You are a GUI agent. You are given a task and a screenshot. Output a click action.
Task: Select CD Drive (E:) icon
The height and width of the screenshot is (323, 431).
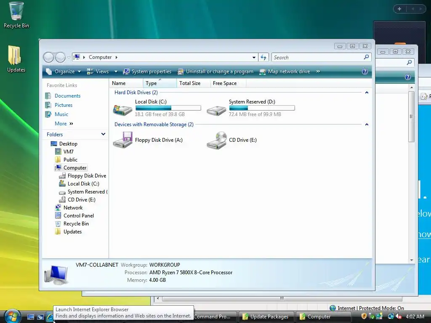[217, 140]
